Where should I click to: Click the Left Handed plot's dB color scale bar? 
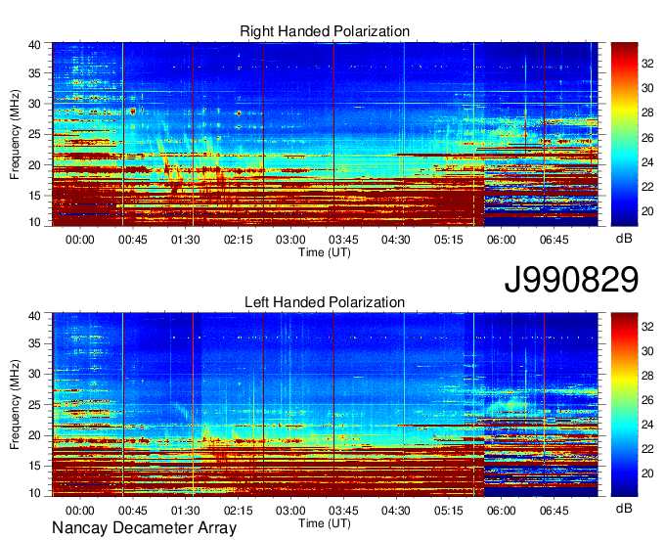point(624,405)
